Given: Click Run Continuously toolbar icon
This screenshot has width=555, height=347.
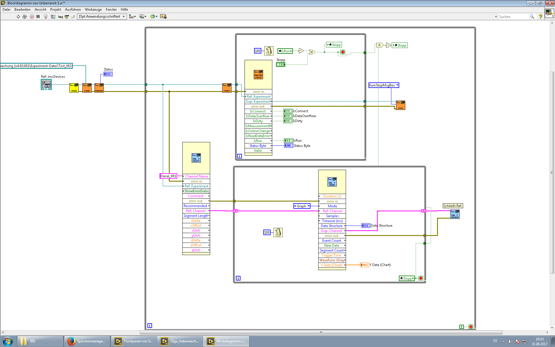Looking at the screenshot, I should [25, 17].
